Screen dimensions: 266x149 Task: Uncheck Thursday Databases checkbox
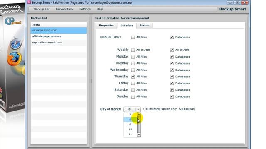[172, 77]
